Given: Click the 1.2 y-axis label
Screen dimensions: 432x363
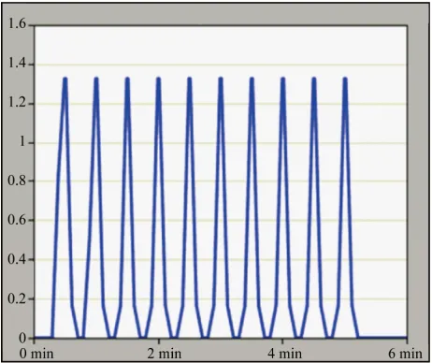Looking at the screenshot, I should click(17, 103).
